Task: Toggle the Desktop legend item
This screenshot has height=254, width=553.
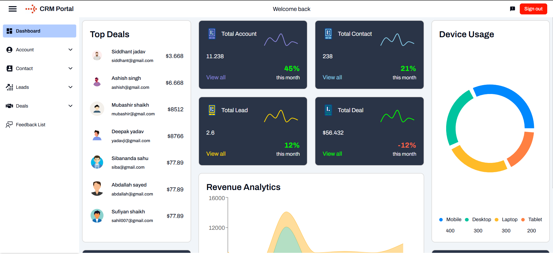Action: point(478,220)
